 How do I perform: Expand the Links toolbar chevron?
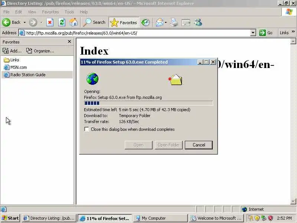293,32
